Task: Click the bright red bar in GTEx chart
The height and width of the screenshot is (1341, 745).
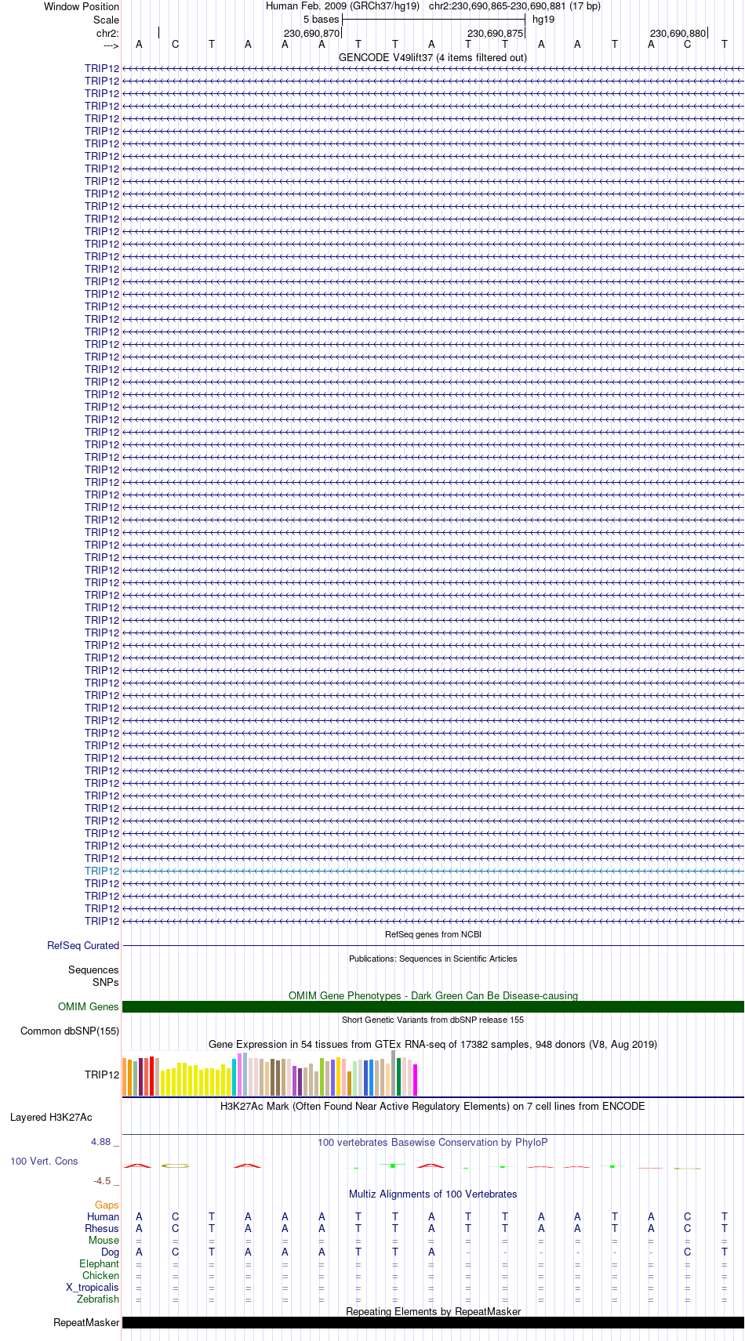Action: click(151, 1076)
